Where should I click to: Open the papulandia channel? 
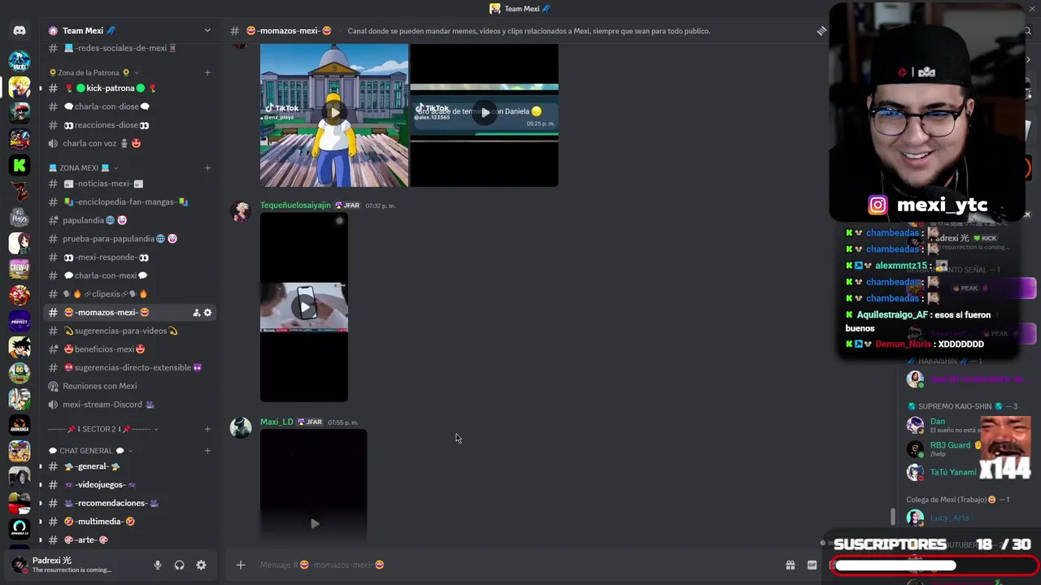[x=128, y=220]
